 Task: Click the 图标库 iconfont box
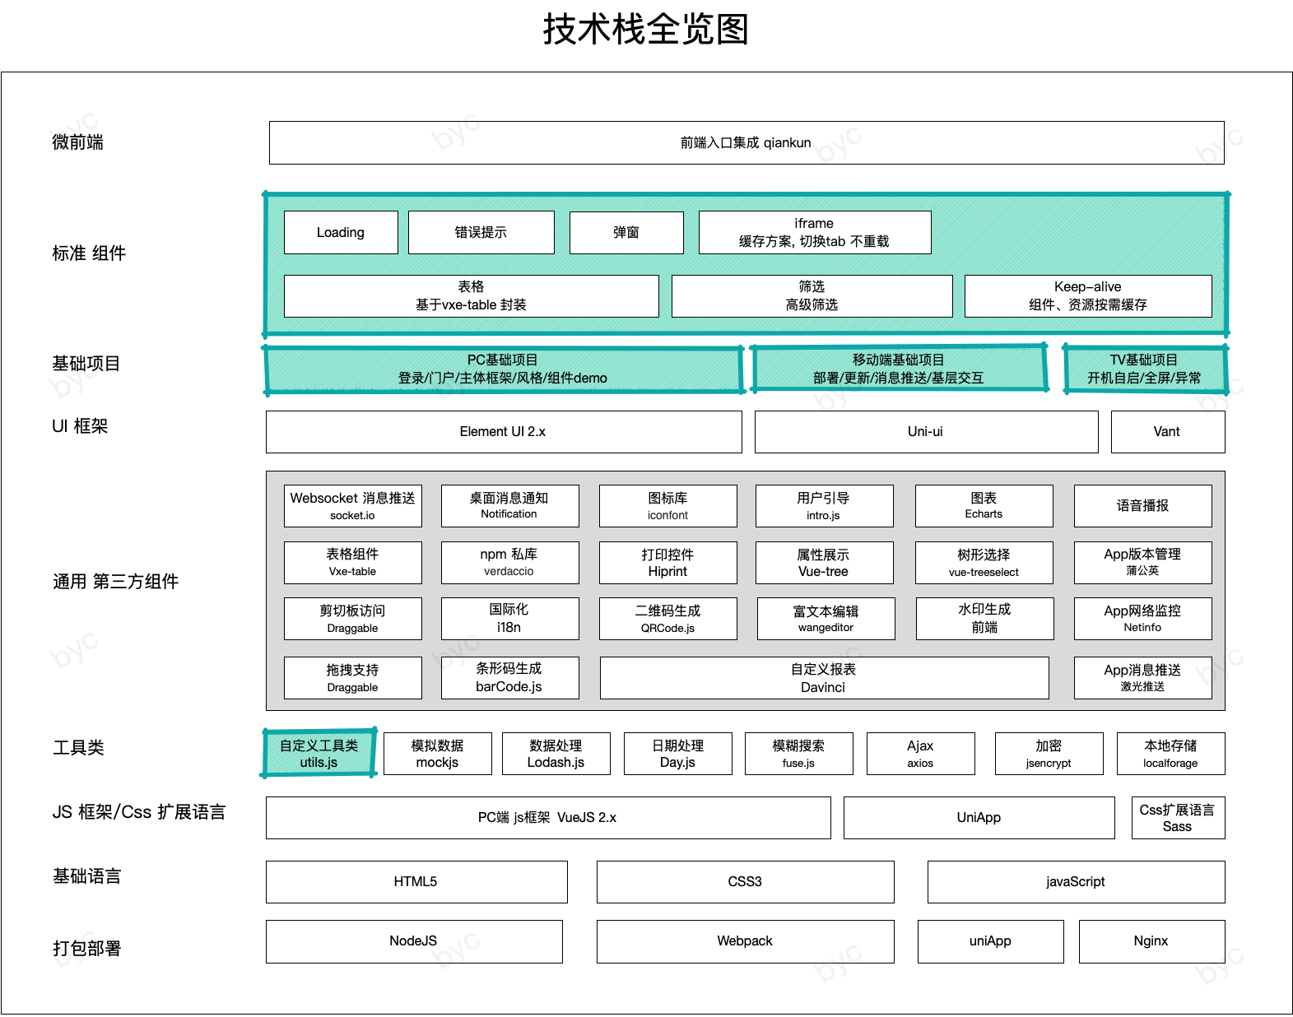click(668, 506)
